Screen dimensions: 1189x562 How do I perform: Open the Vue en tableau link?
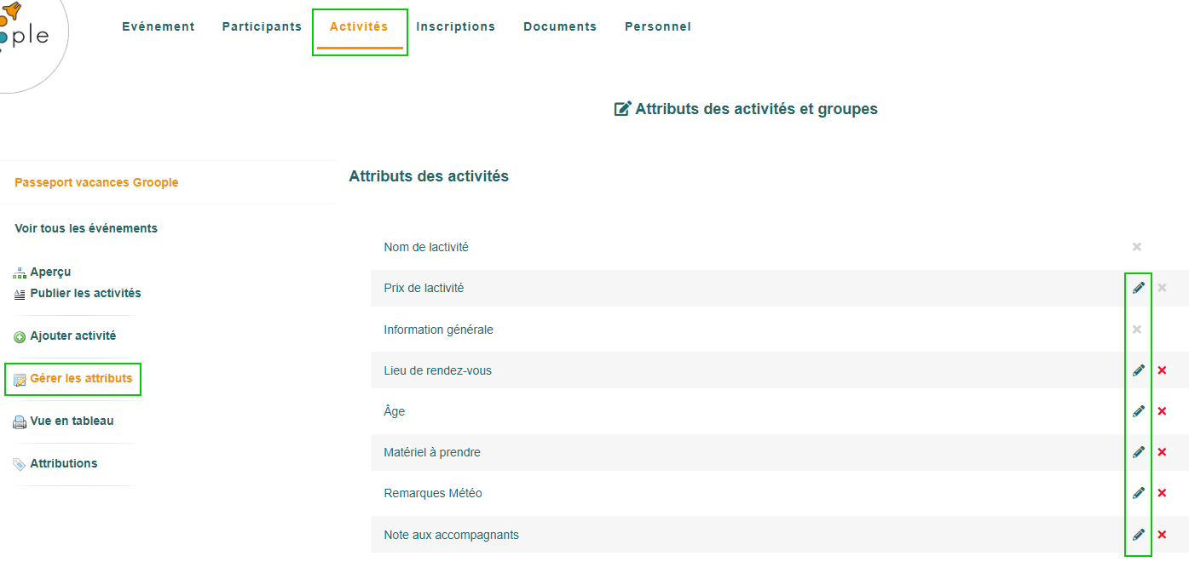72,421
